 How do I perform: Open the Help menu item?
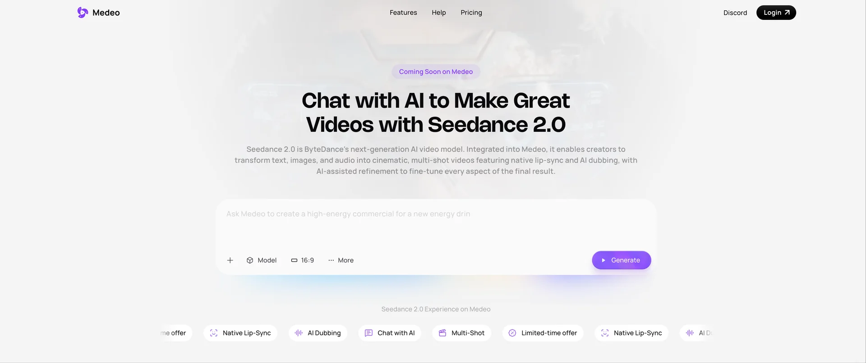click(x=439, y=13)
